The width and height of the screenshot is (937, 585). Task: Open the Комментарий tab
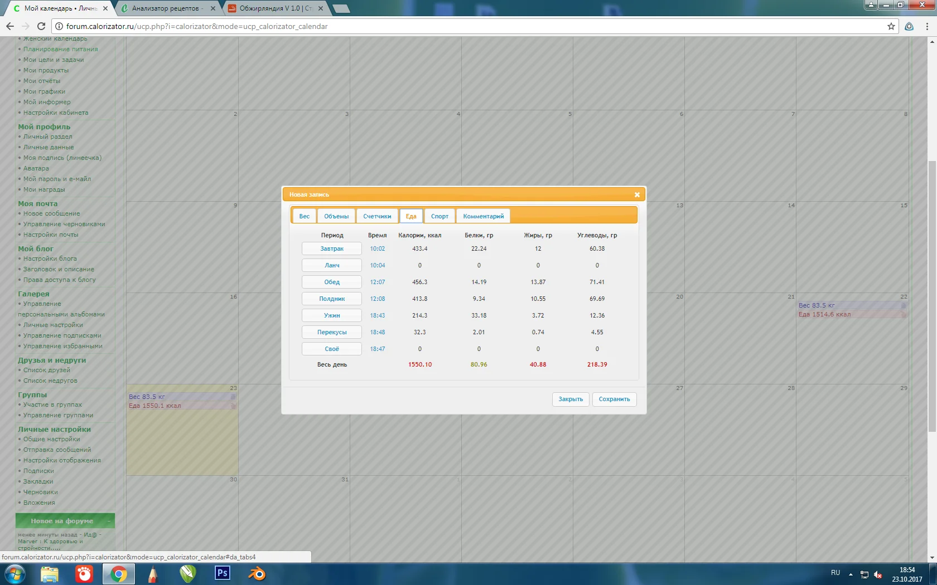[483, 216]
